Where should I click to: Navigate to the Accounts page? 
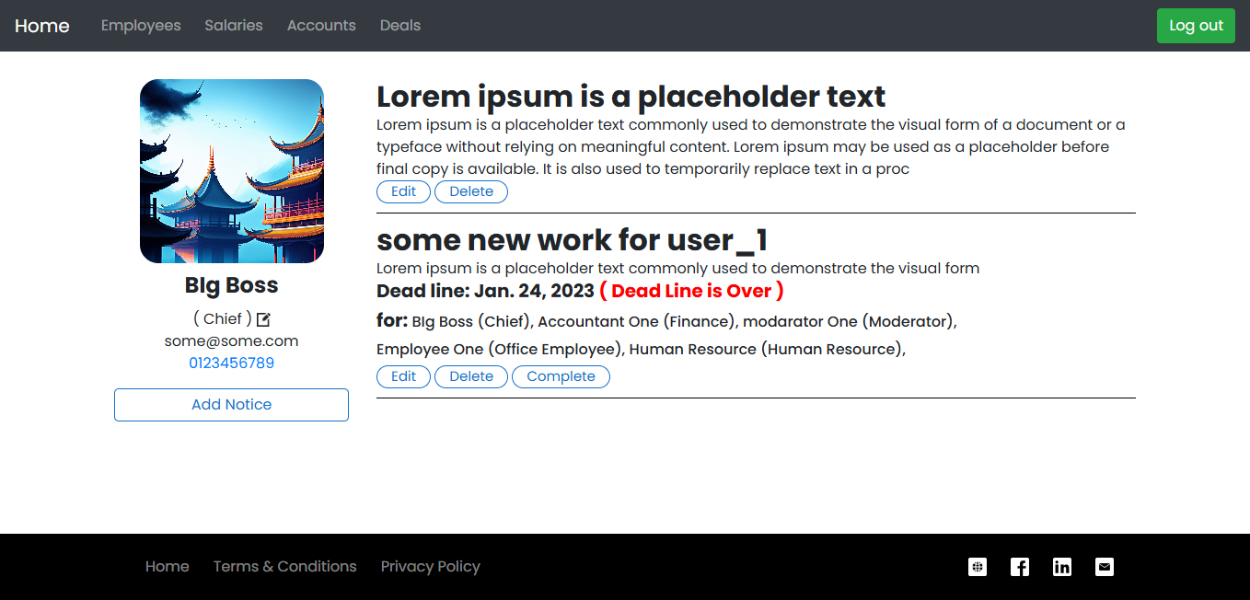click(x=321, y=26)
